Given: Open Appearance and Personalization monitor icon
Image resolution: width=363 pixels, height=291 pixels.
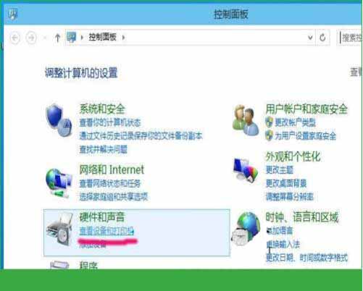Looking at the screenshot, I should tap(246, 169).
